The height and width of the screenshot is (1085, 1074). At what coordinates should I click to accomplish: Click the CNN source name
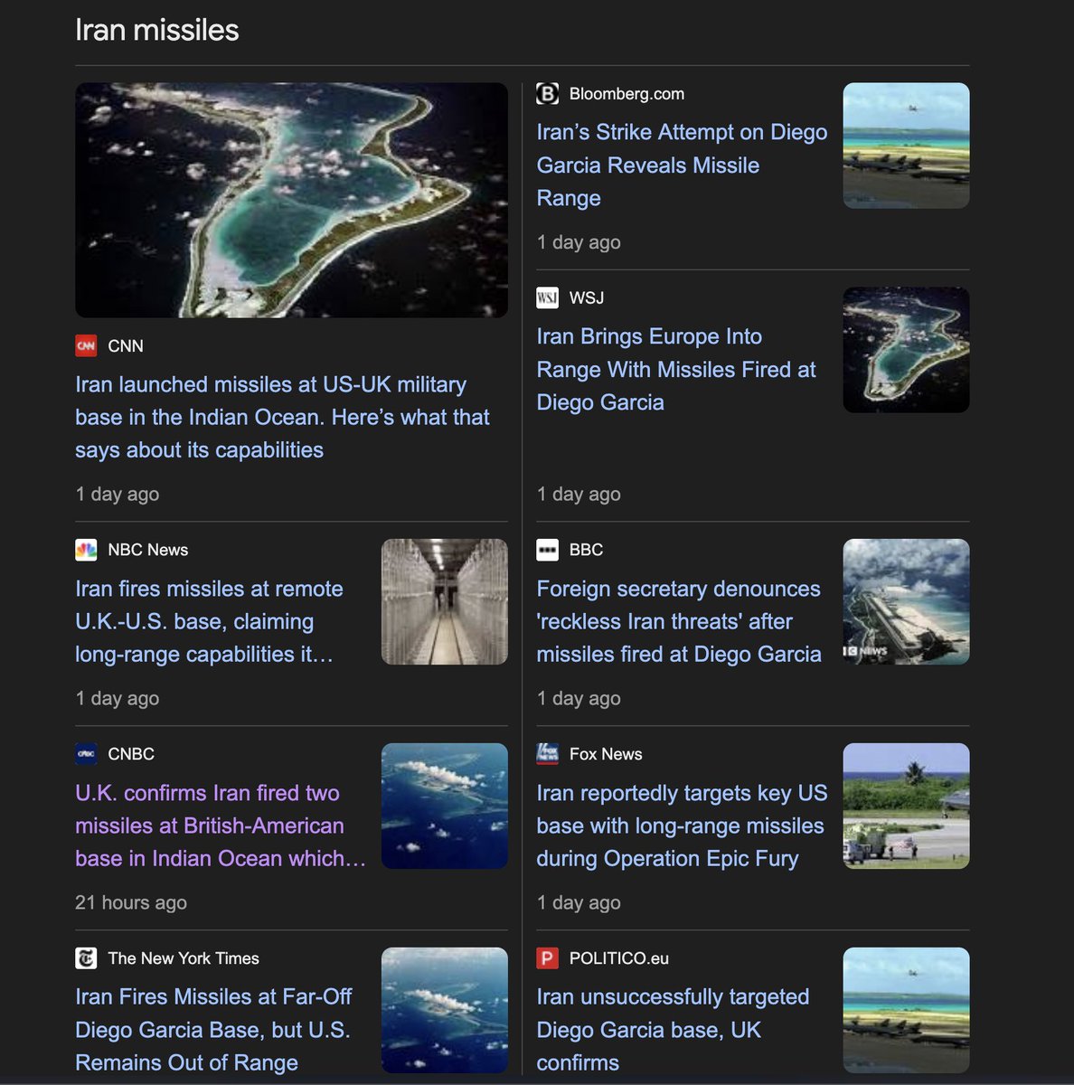[126, 346]
